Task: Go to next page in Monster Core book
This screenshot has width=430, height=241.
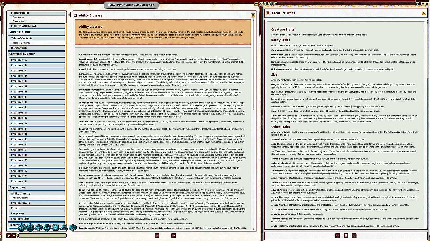Action: tap(173, 236)
